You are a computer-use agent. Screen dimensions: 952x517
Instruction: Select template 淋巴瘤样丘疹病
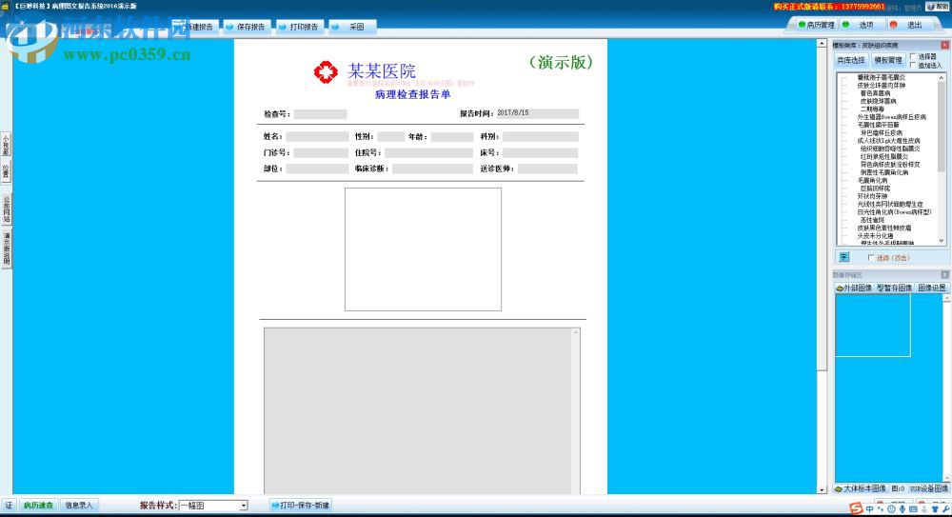click(881, 133)
